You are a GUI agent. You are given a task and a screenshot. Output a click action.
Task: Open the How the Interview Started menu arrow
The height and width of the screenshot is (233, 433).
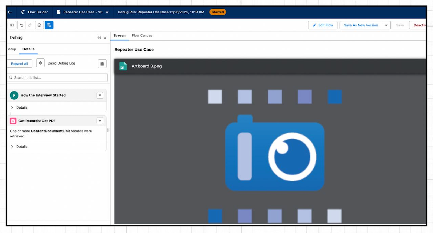[100, 95]
